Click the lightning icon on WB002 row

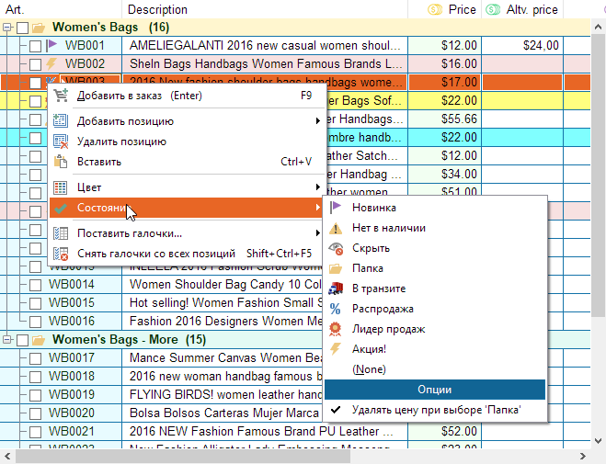[51, 63]
